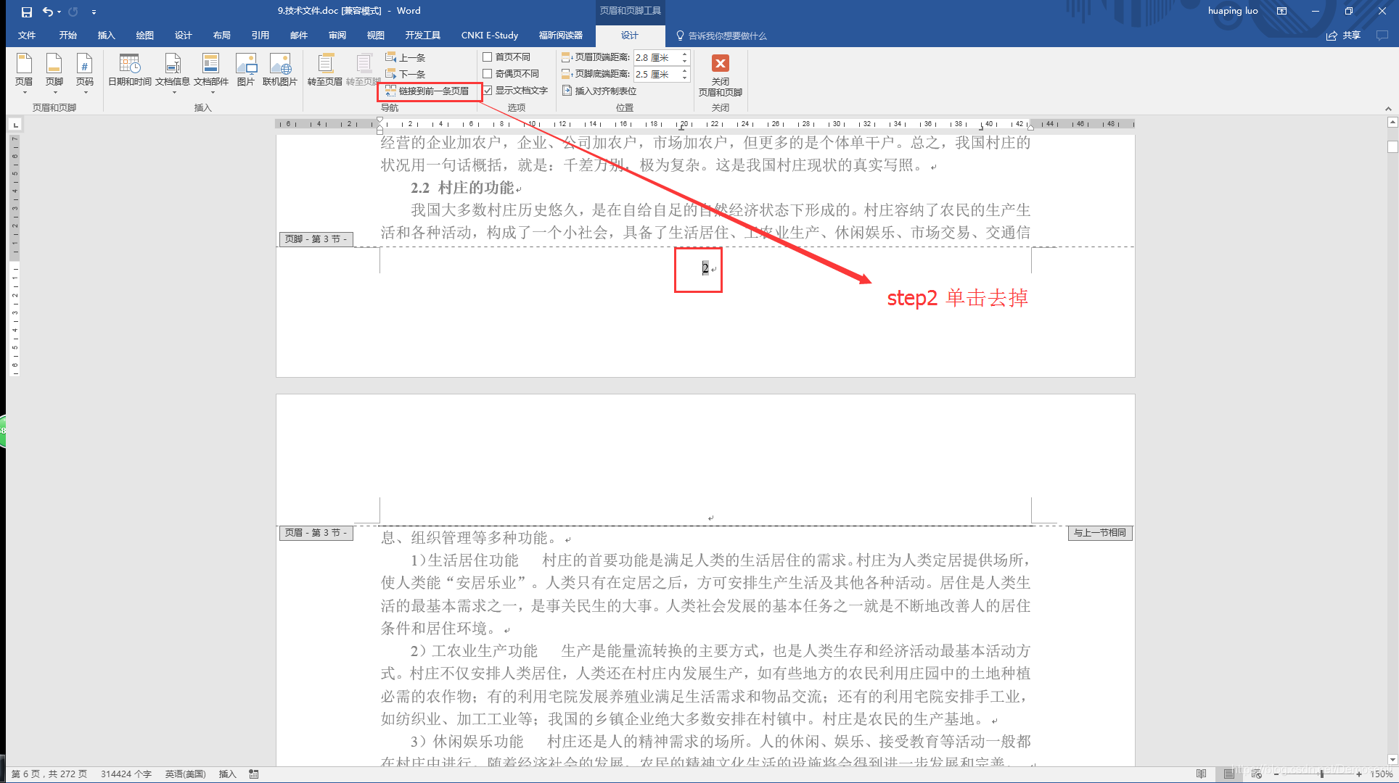Click the 共享 share button
Viewport: 1399px width, 783px height.
click(x=1343, y=36)
